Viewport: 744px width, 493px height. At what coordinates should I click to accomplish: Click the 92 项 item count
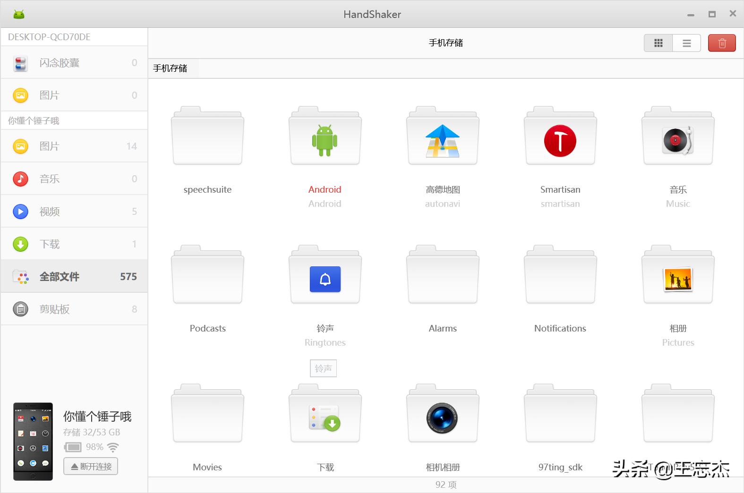(446, 484)
